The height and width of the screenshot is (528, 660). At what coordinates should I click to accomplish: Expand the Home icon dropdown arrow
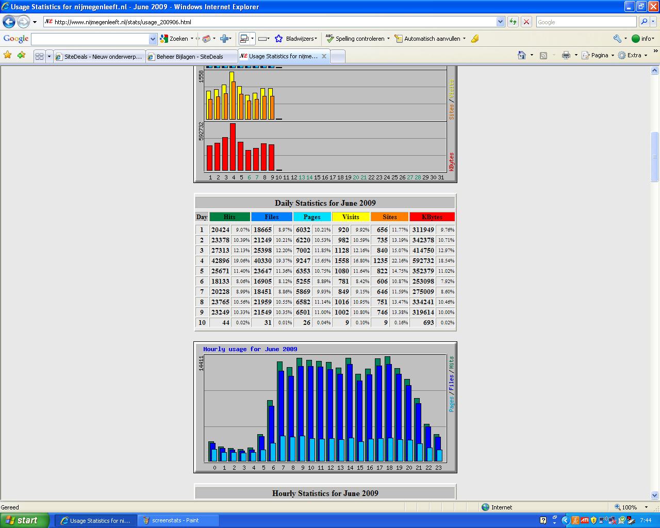(x=532, y=55)
